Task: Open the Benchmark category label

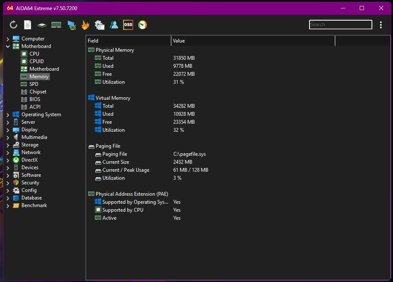Action: click(34, 205)
